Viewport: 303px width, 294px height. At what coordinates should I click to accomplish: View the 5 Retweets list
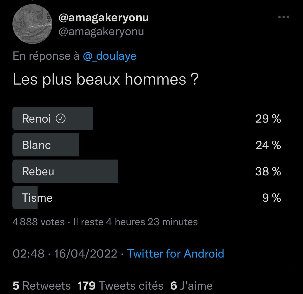(42, 285)
